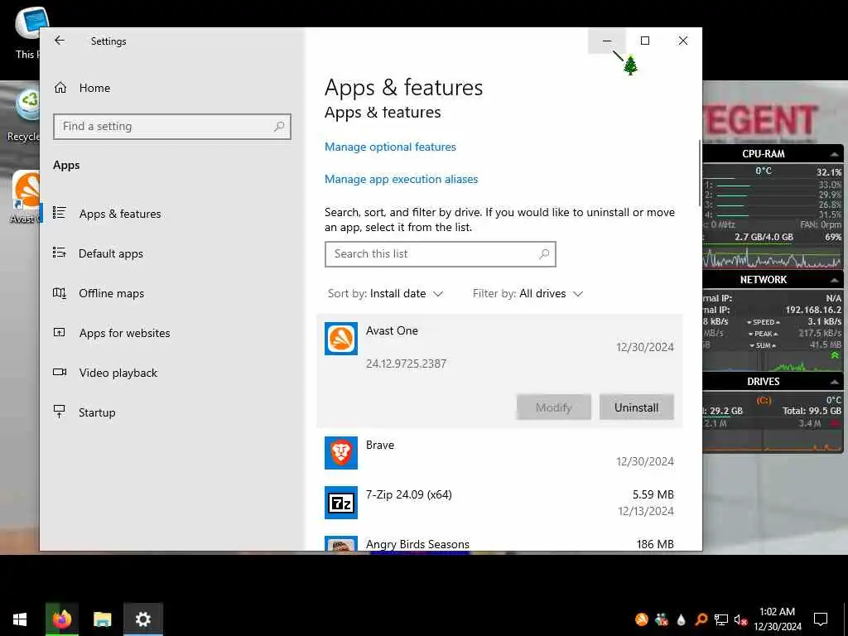
Task: Click the Startup sidebar icon
Action: (x=60, y=412)
